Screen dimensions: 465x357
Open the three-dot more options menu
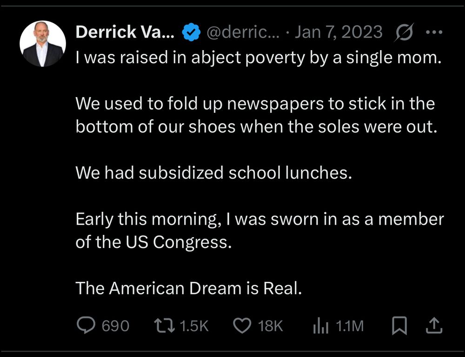pos(434,32)
